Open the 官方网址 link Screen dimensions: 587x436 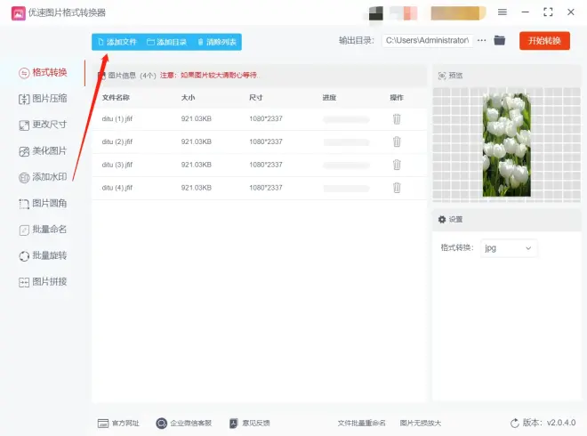pyautogui.click(x=118, y=423)
